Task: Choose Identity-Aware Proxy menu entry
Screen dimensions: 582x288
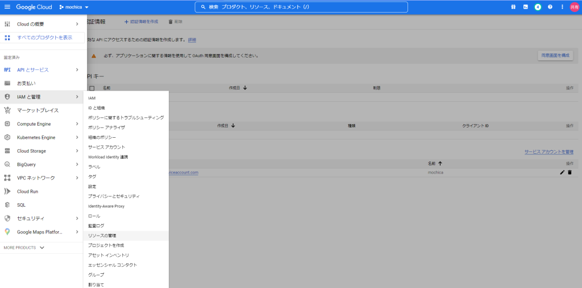Action: 106,206
